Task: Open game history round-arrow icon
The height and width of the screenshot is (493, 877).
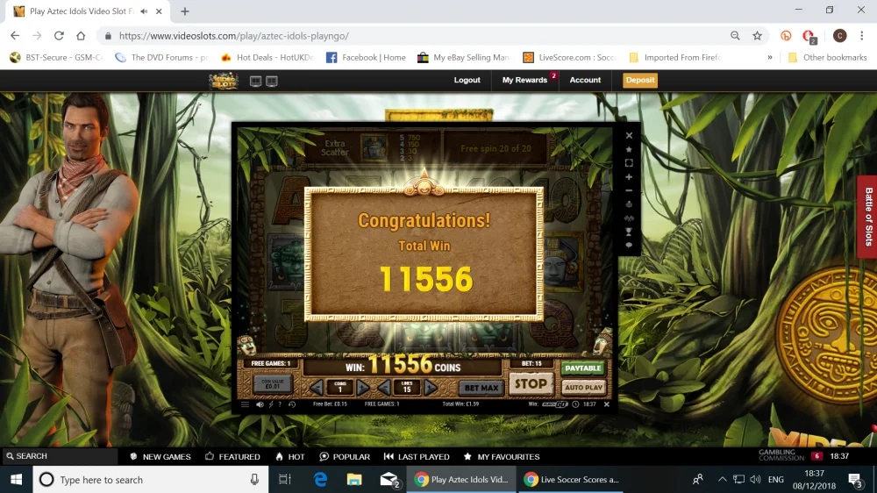Action: pyautogui.click(x=292, y=404)
